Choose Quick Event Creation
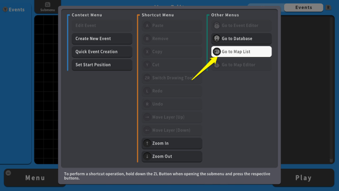The image size is (339, 191). pyautogui.click(x=102, y=52)
